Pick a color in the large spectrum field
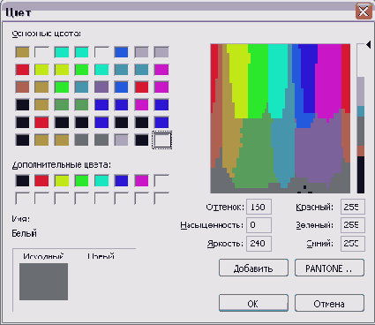Viewport: 375px width, 325px height. pyautogui.click(x=281, y=118)
